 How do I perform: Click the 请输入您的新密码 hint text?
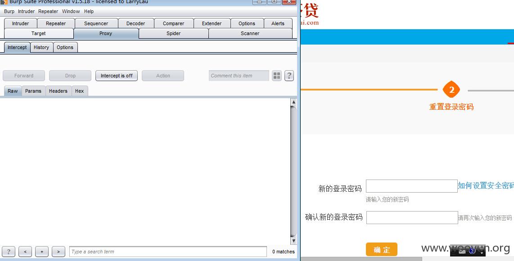[x=387, y=199]
